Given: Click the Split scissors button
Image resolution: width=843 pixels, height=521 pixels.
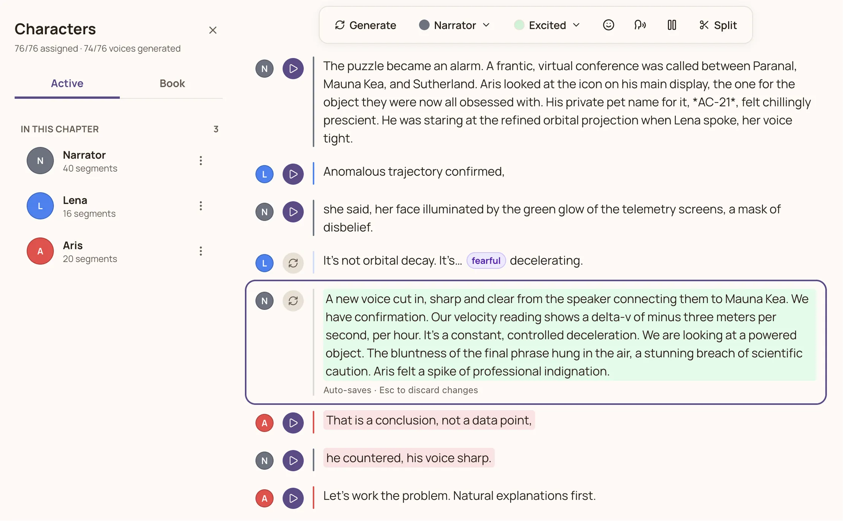Looking at the screenshot, I should click(718, 25).
